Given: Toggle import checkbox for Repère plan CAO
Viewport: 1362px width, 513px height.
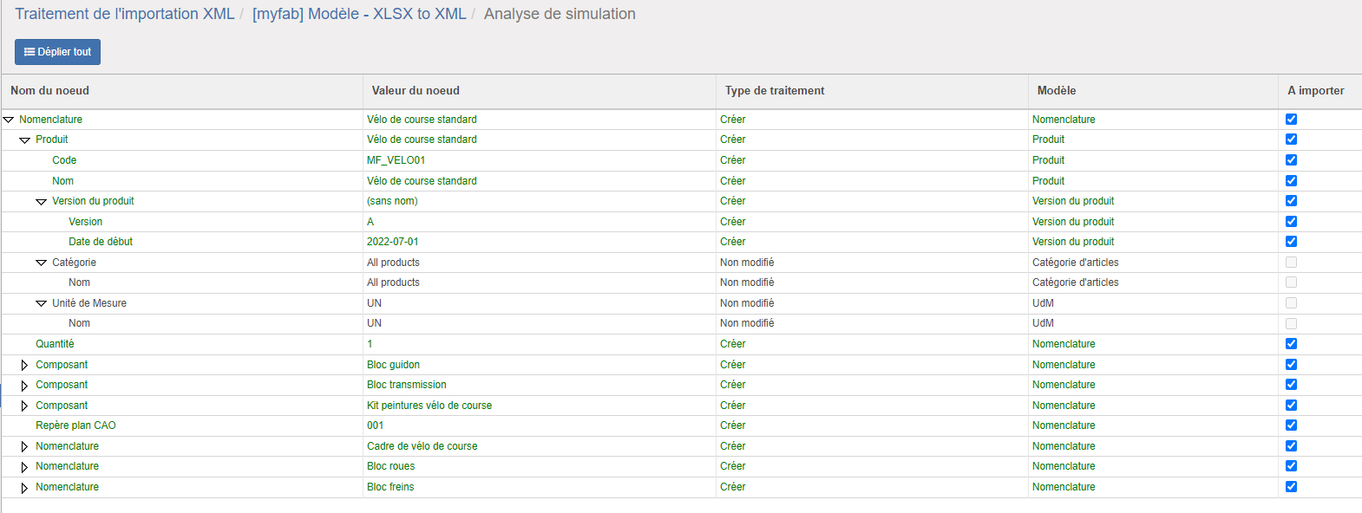Looking at the screenshot, I should point(1291,425).
